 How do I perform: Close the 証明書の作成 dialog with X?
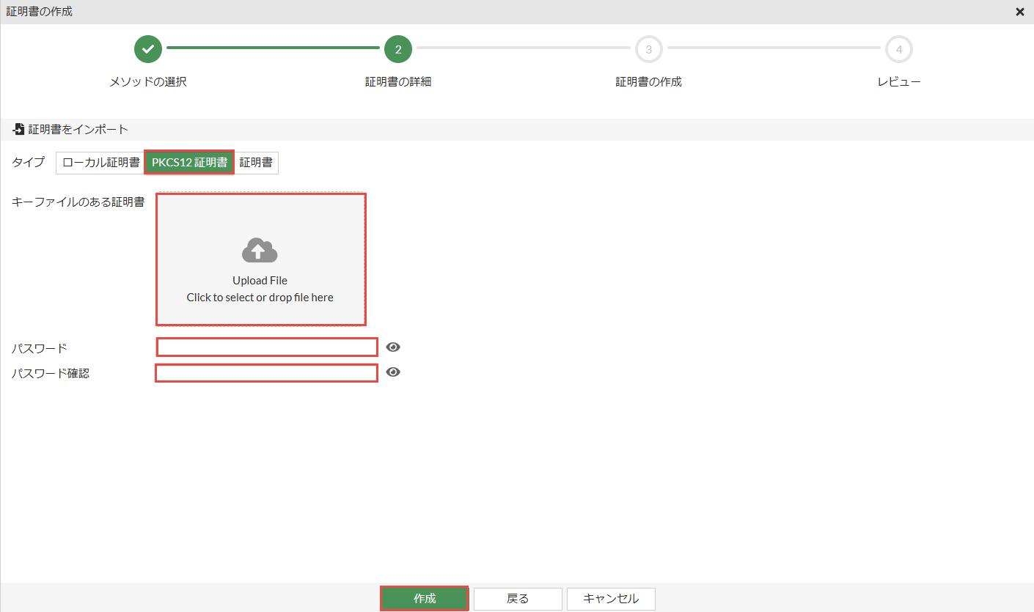(1019, 12)
